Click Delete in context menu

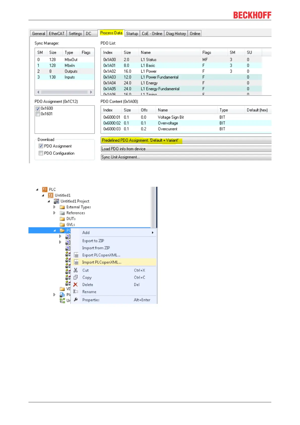114,284
